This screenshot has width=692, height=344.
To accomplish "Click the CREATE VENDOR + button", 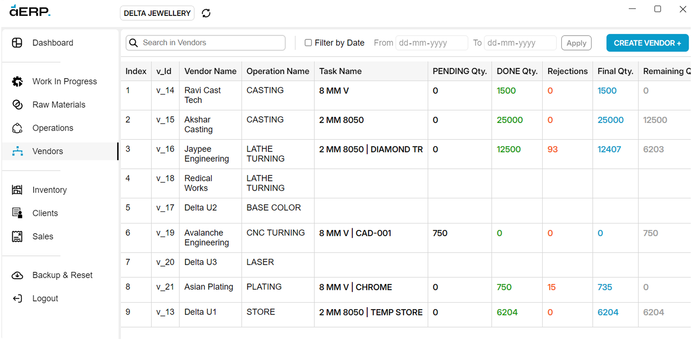I will coord(647,43).
